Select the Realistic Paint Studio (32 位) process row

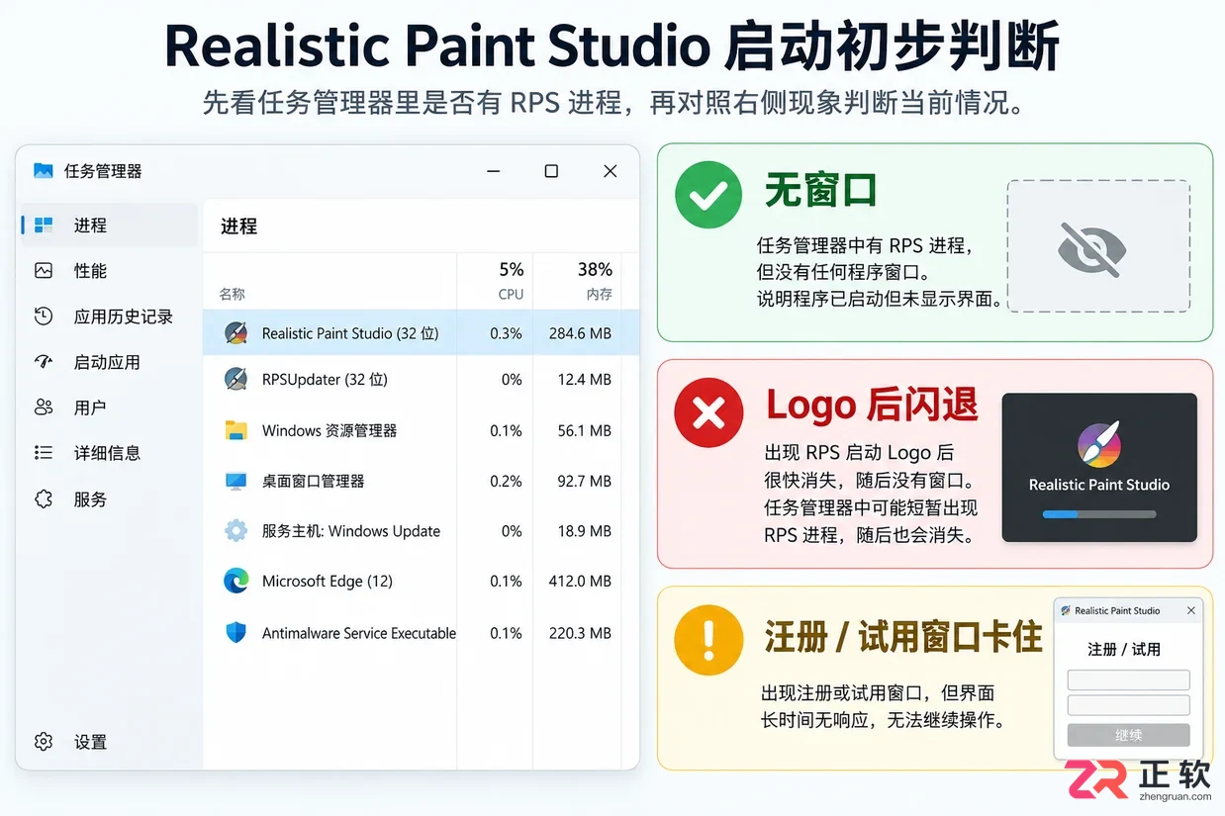(x=421, y=333)
